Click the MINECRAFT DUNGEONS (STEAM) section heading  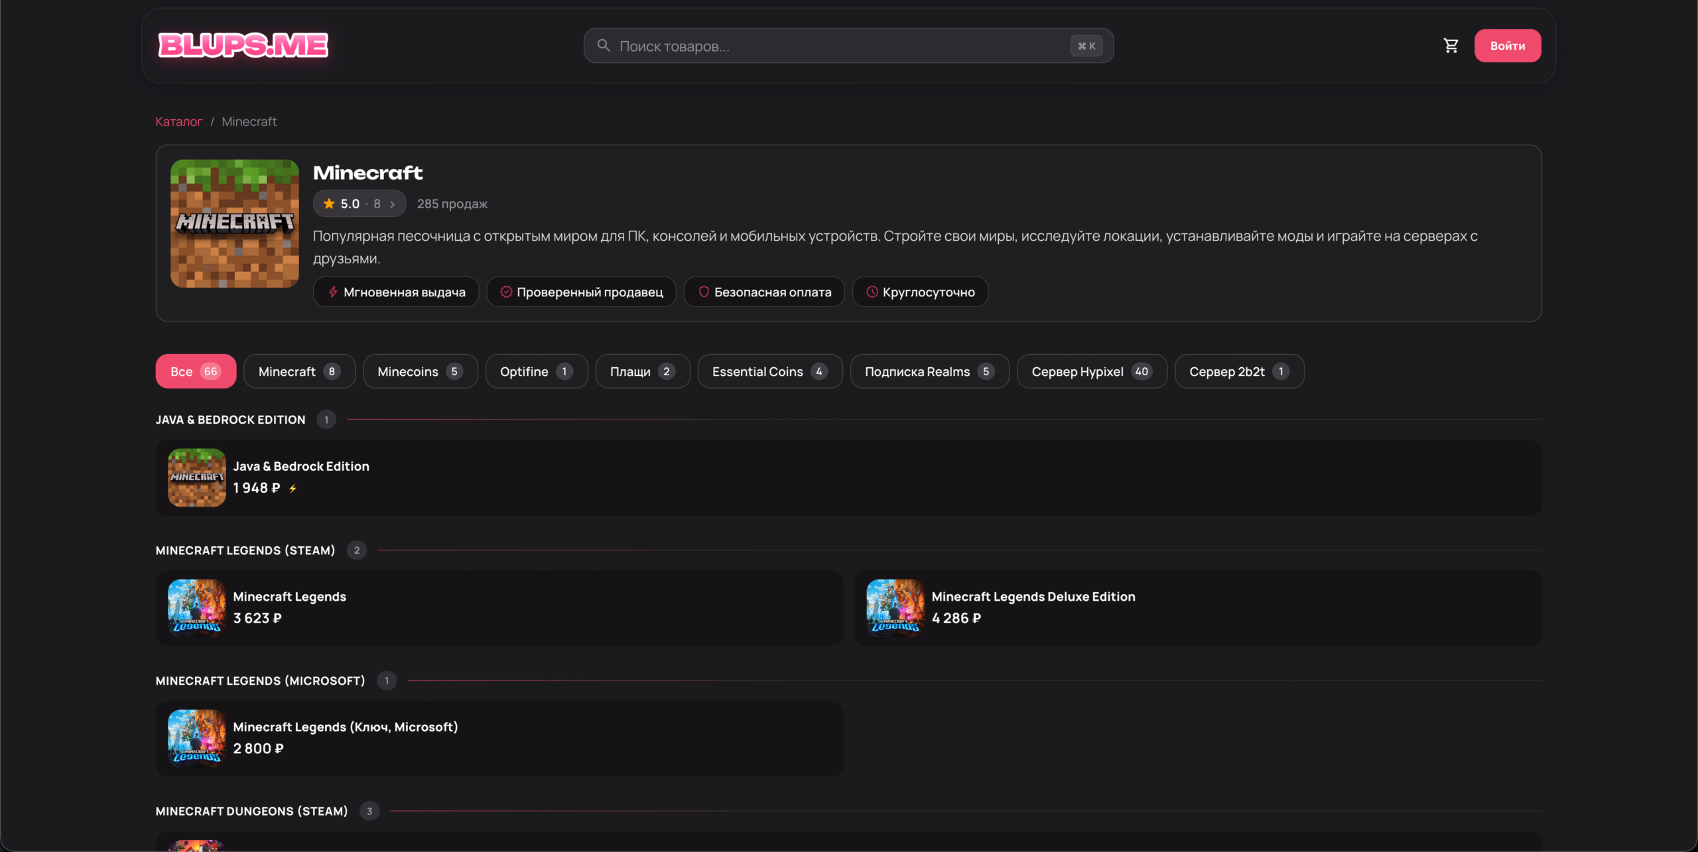point(251,811)
